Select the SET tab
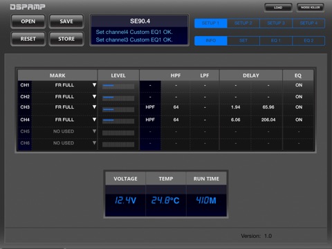This screenshot has height=249, width=332. (x=243, y=41)
